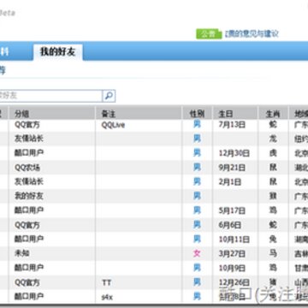Click 男 in the TT row
This screenshot has height=308, width=308.
pyautogui.click(x=197, y=282)
